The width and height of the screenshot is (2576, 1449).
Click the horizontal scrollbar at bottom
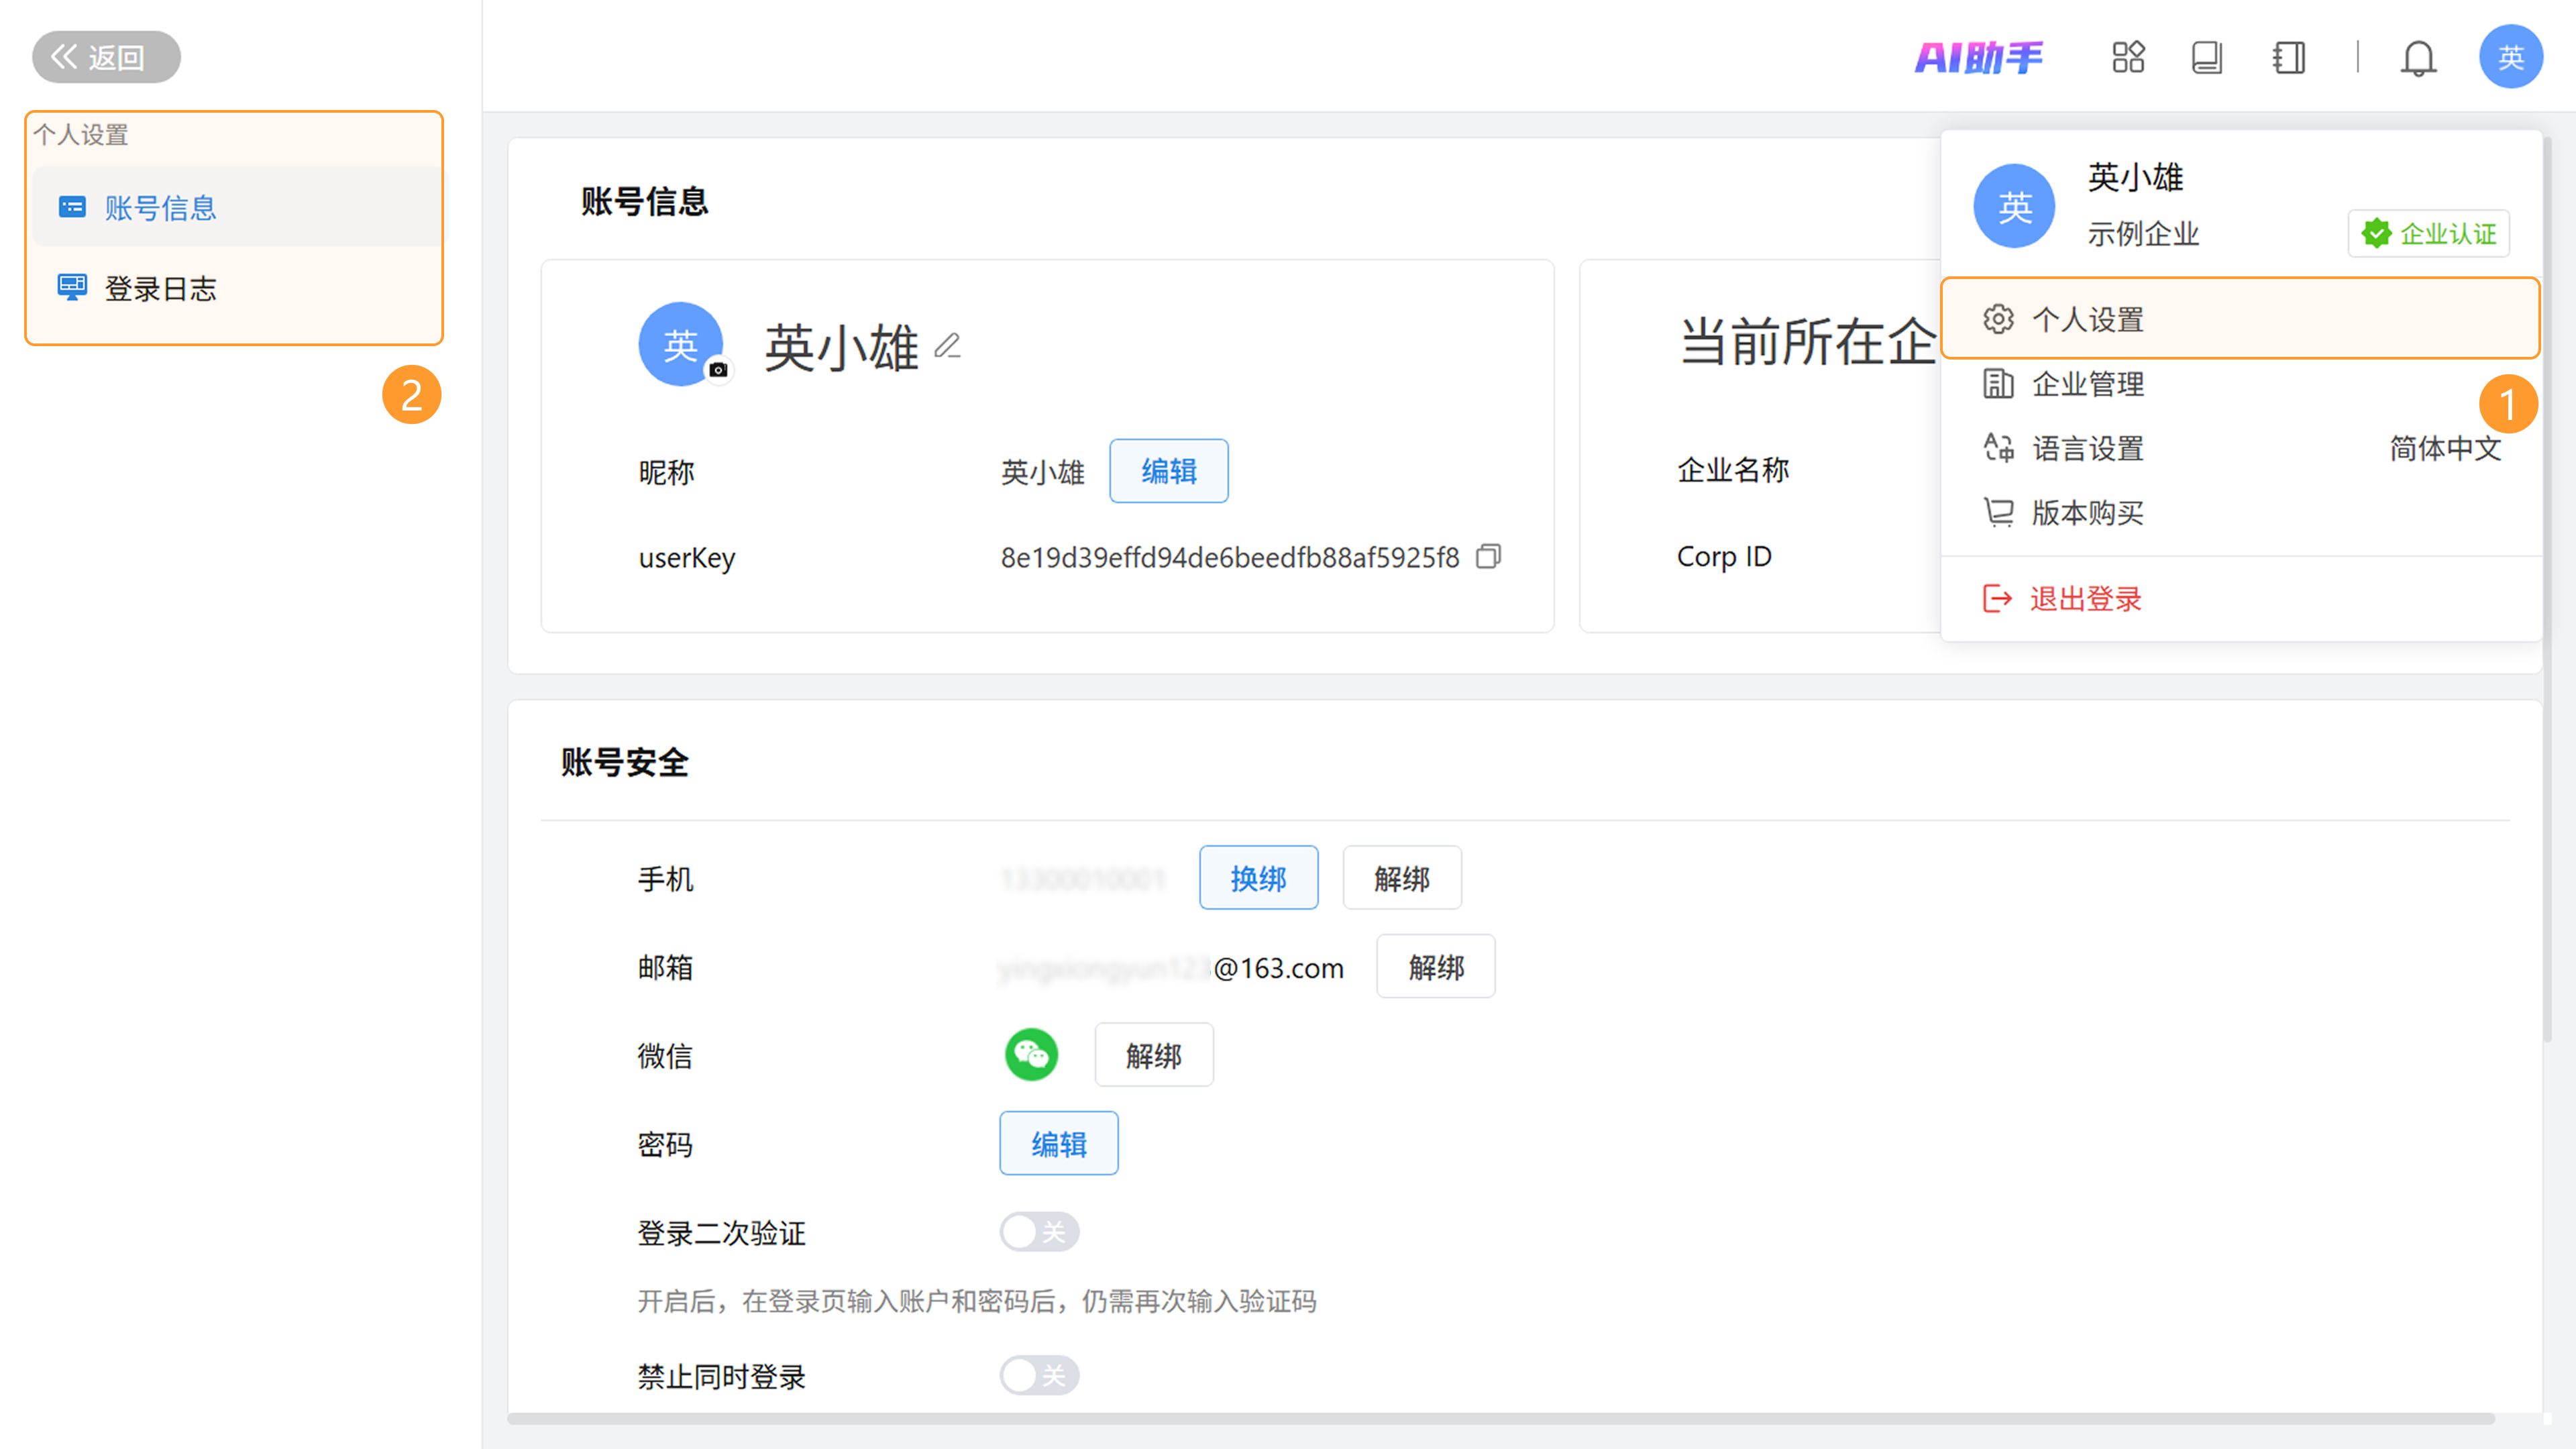click(x=1500, y=1418)
